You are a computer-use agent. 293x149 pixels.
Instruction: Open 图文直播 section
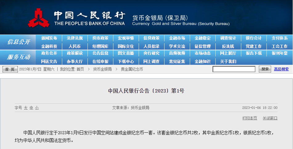[x=126, y=53]
